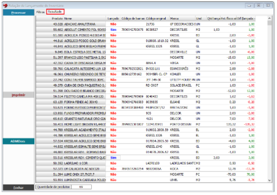Sort by the Lançado column header
This screenshot has height=195, width=277.
(113, 19)
